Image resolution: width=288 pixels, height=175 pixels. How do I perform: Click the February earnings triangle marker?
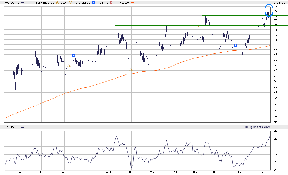pyautogui.click(x=198, y=26)
